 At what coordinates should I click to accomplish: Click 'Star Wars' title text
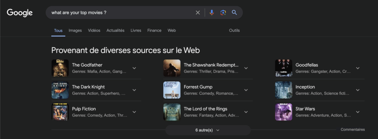pyautogui.click(x=305, y=109)
